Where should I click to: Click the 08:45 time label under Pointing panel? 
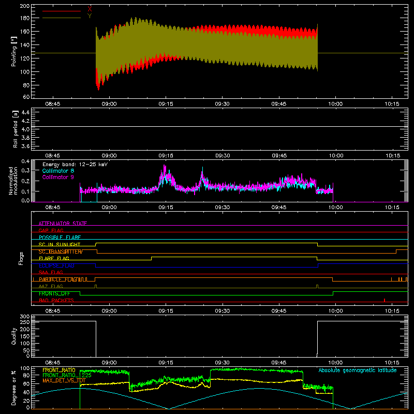click(53, 104)
